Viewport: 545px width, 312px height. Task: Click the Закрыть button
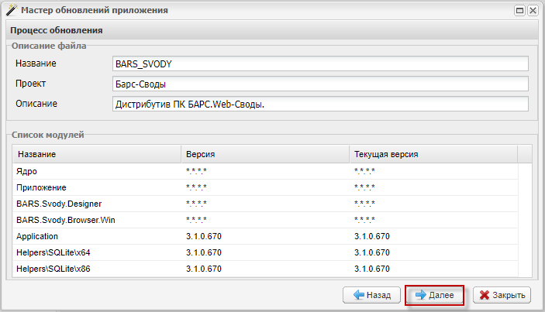pos(502,295)
